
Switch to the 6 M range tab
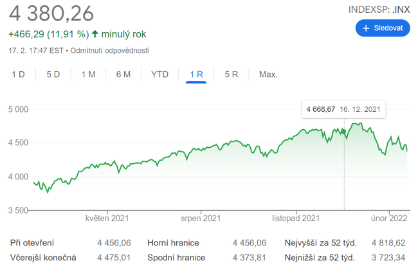point(123,75)
